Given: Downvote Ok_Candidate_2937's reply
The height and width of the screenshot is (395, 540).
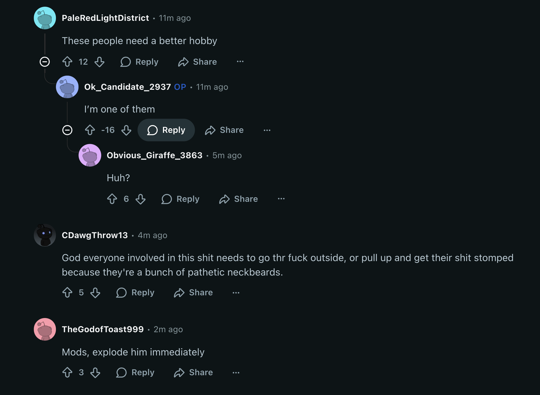Looking at the screenshot, I should (126, 130).
